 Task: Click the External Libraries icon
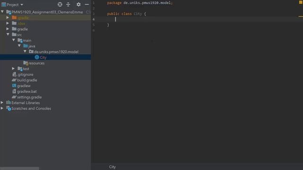[9, 102]
